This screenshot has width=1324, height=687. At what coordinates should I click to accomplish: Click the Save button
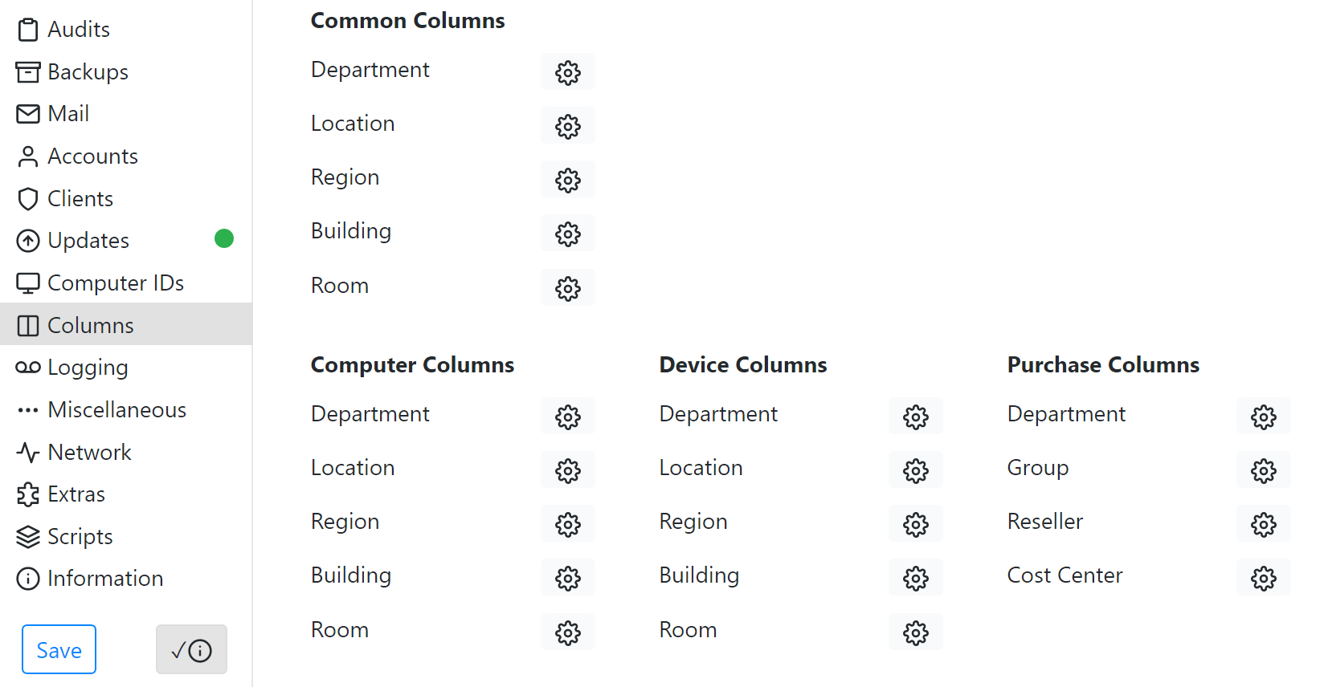59,649
